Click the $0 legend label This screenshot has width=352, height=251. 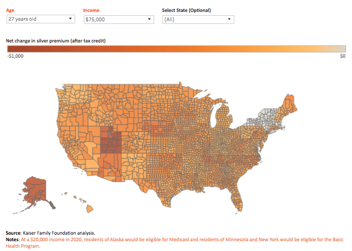coord(343,56)
